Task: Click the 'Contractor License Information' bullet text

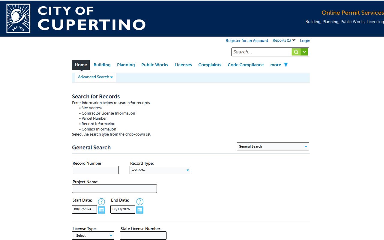Action: tap(108, 113)
